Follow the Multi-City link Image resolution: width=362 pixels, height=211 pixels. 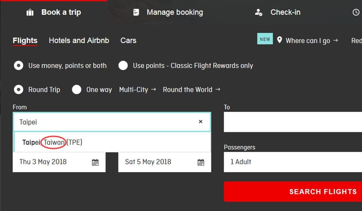tap(137, 90)
